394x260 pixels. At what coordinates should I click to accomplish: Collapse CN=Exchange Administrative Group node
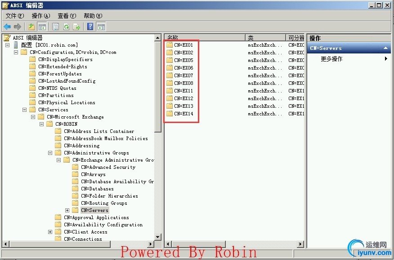tap(59, 160)
